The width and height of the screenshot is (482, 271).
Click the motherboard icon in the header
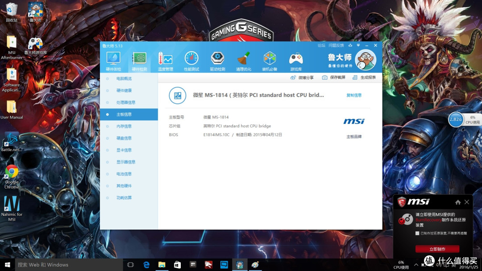click(177, 95)
